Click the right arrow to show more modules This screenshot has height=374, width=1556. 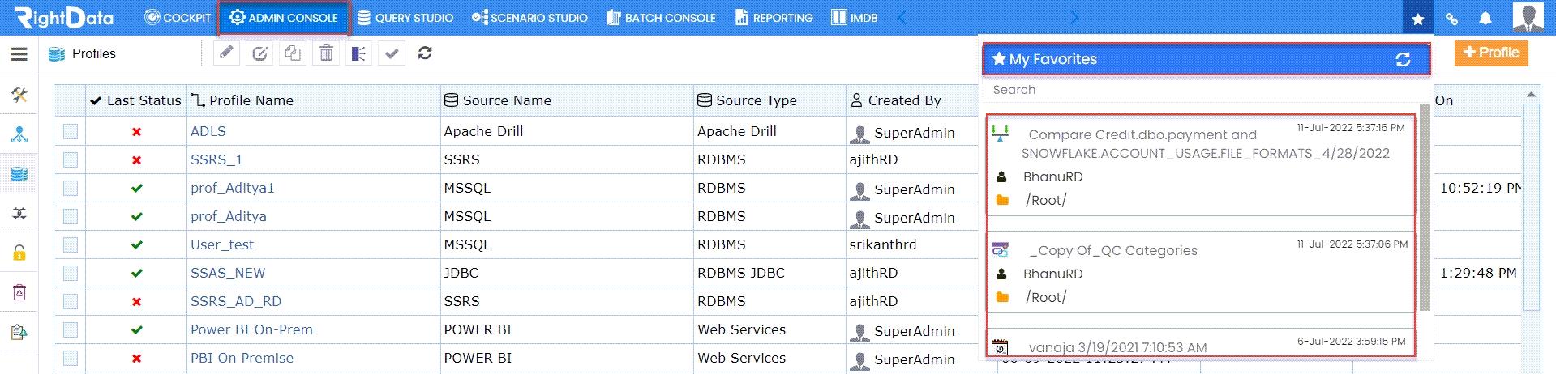click(x=1074, y=18)
